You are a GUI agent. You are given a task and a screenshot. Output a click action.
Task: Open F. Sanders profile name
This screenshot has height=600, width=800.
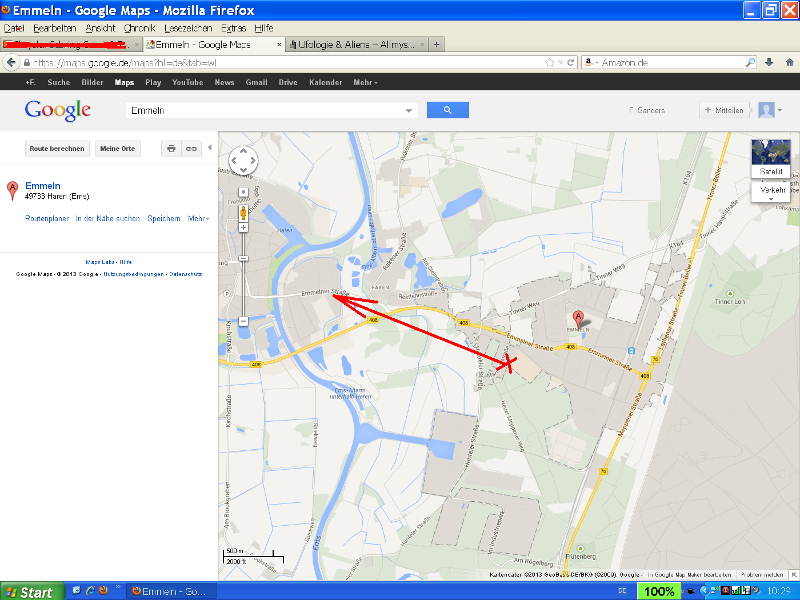pyautogui.click(x=647, y=111)
